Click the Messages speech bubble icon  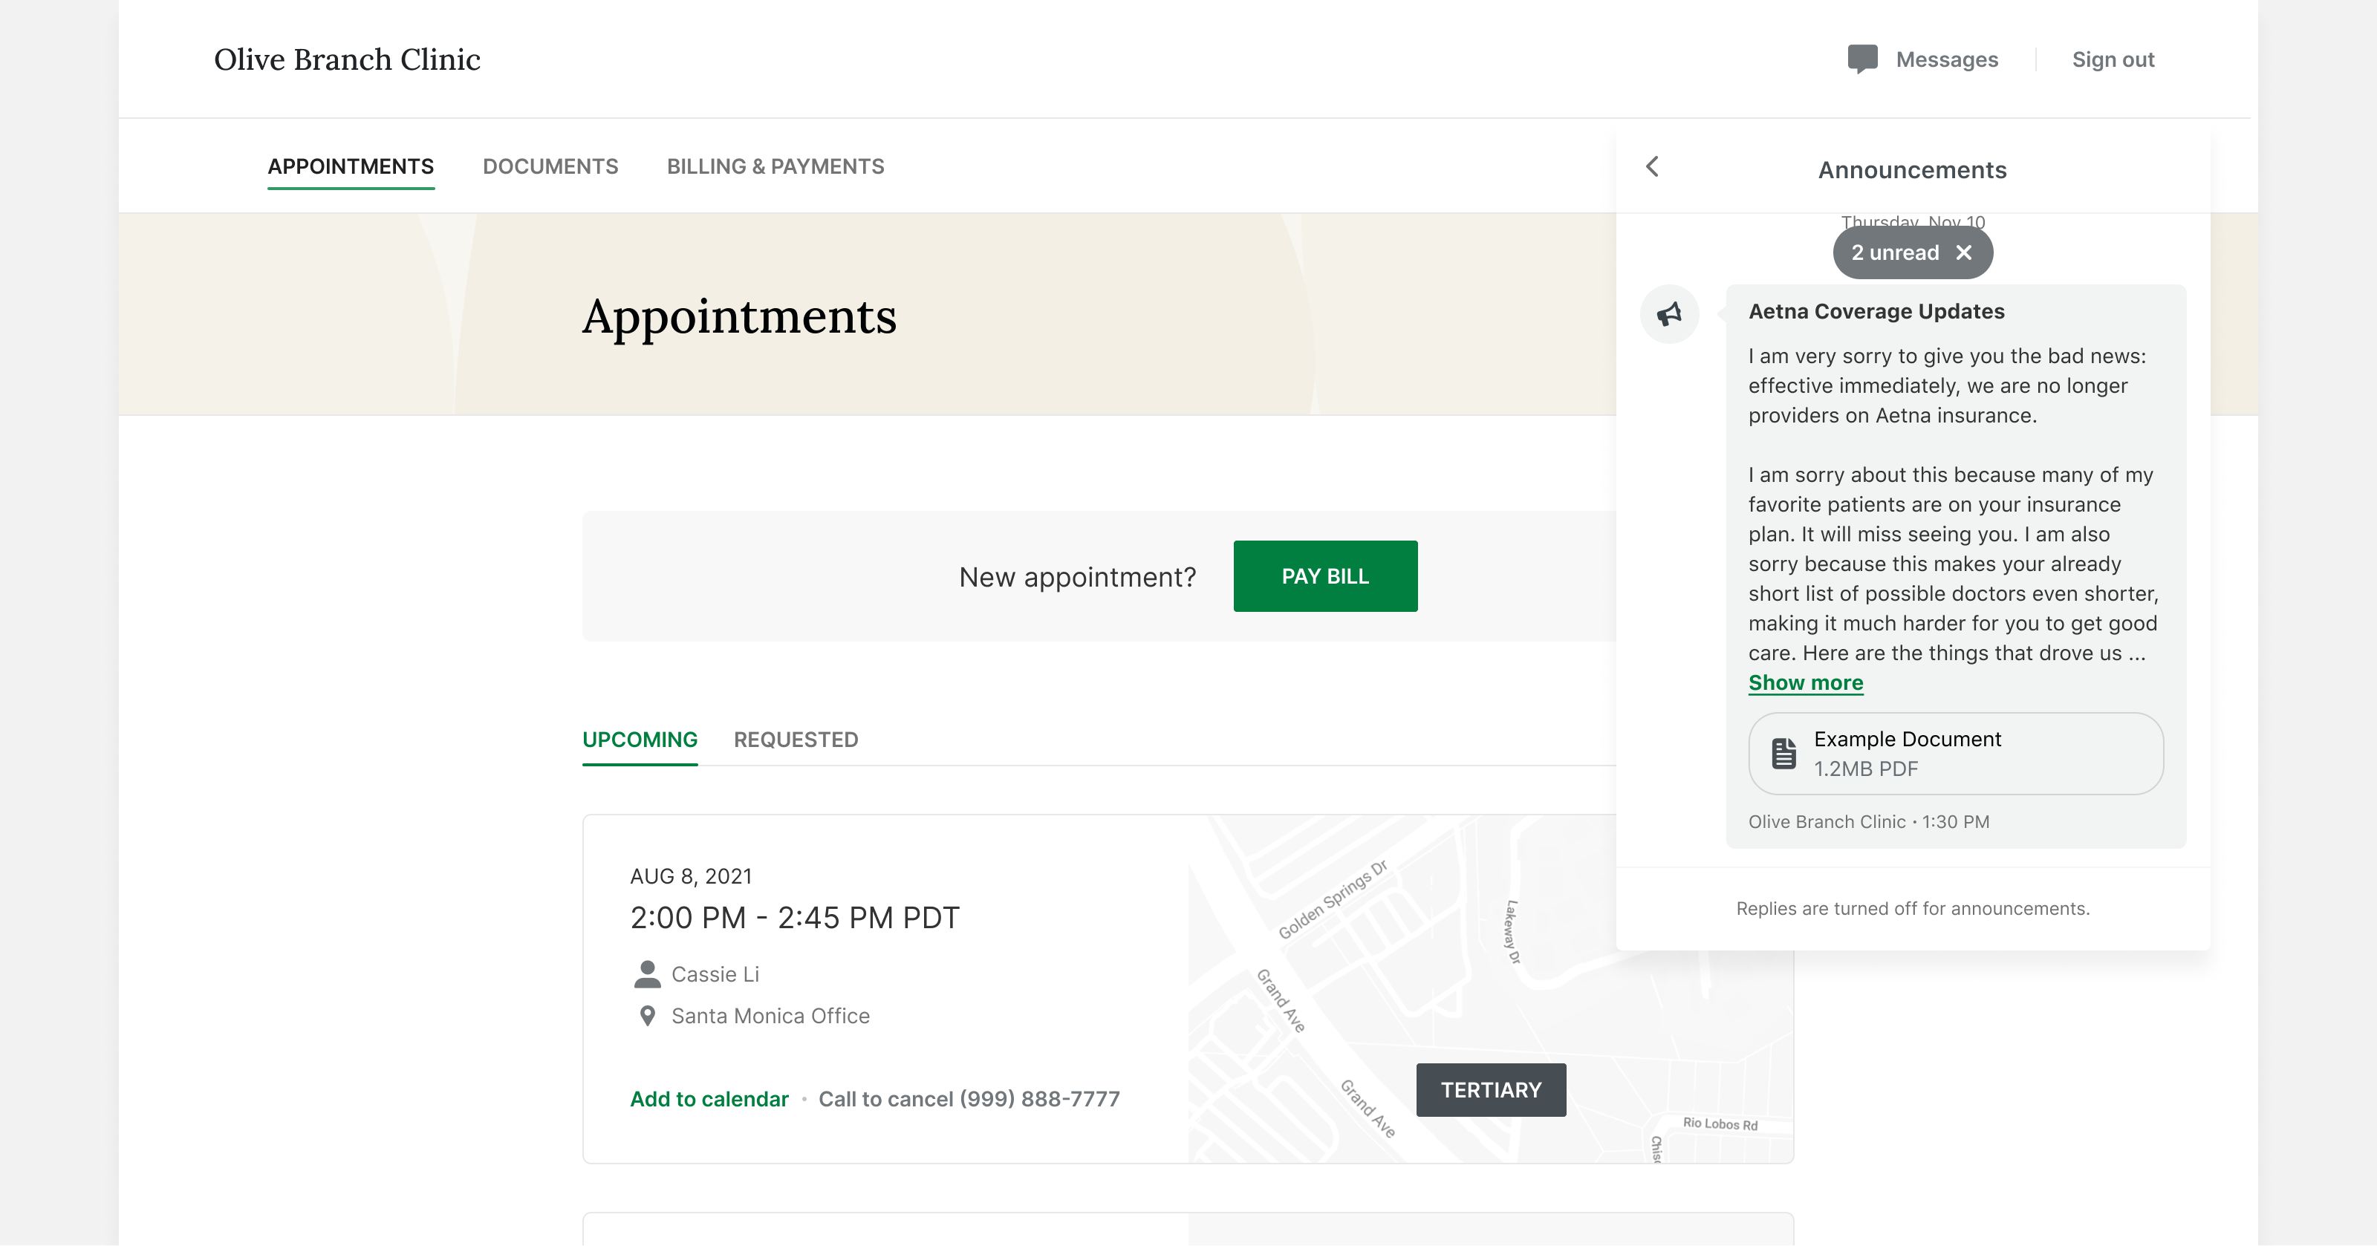pyautogui.click(x=1862, y=59)
